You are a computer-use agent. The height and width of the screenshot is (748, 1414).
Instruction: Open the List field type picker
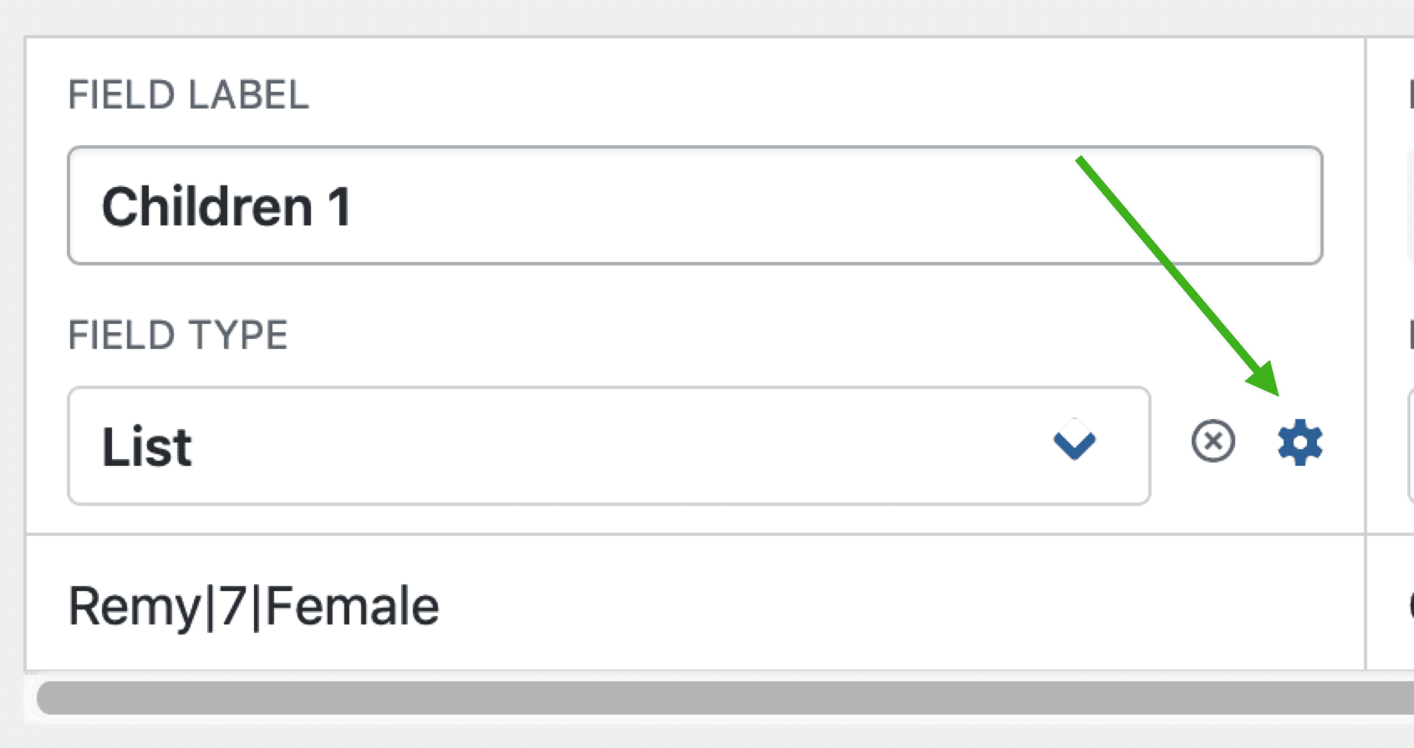pos(585,444)
